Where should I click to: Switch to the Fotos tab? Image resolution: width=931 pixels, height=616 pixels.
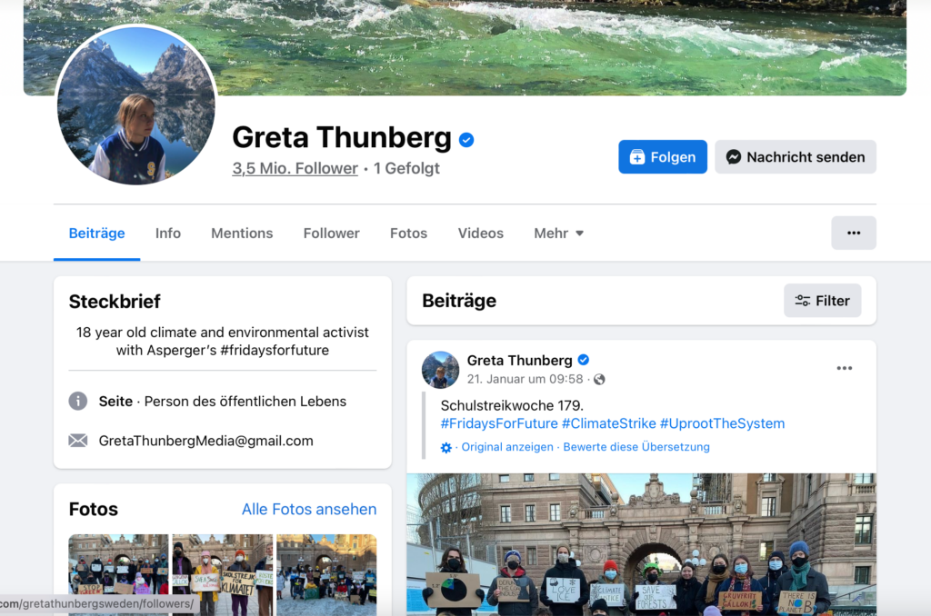[408, 233]
